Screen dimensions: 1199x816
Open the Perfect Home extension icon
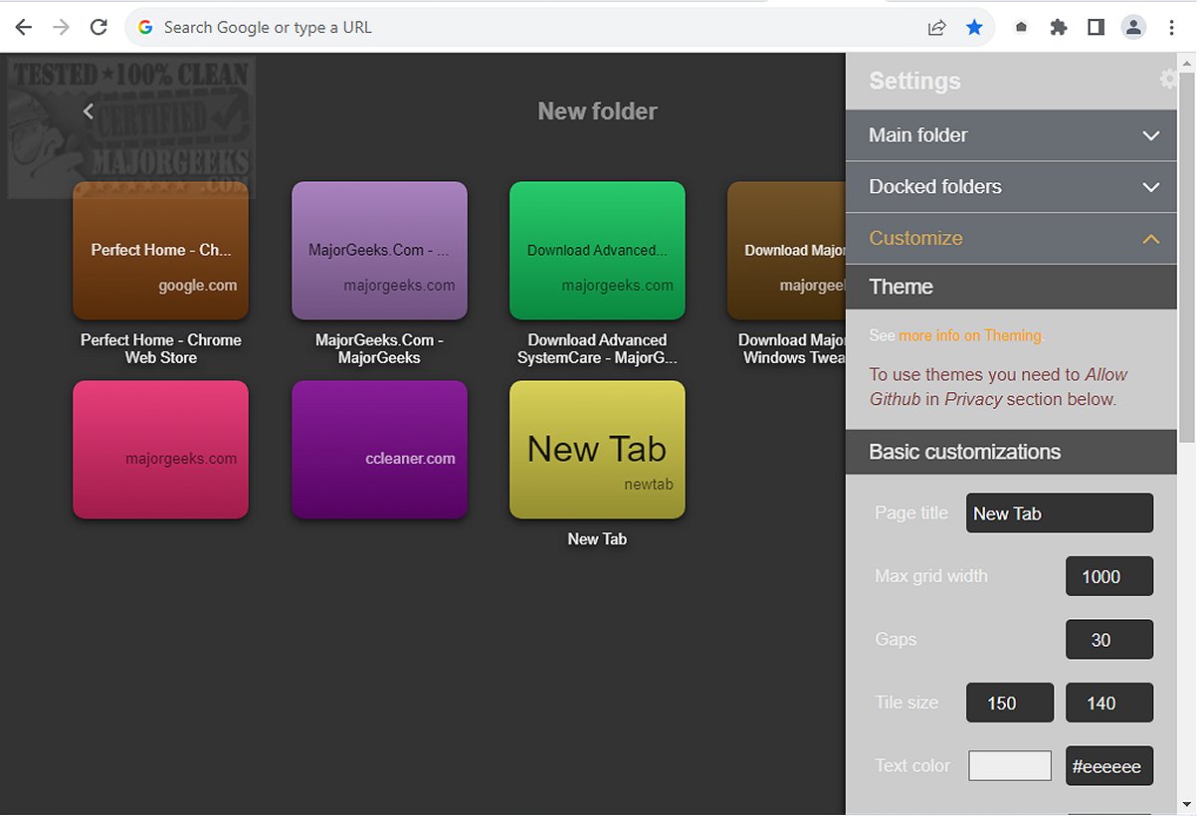pyautogui.click(x=1021, y=28)
